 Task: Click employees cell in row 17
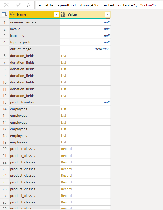(x=34, y=129)
